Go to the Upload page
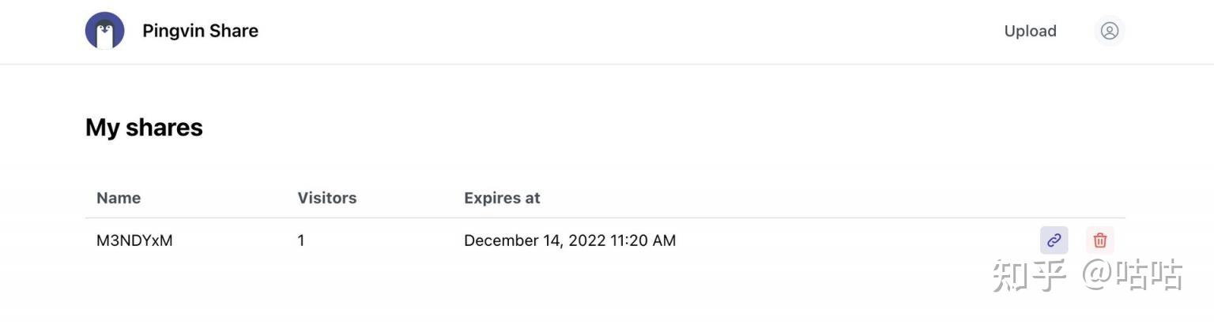 click(1030, 31)
